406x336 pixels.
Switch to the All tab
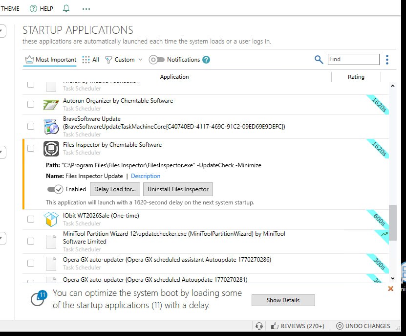click(90, 60)
